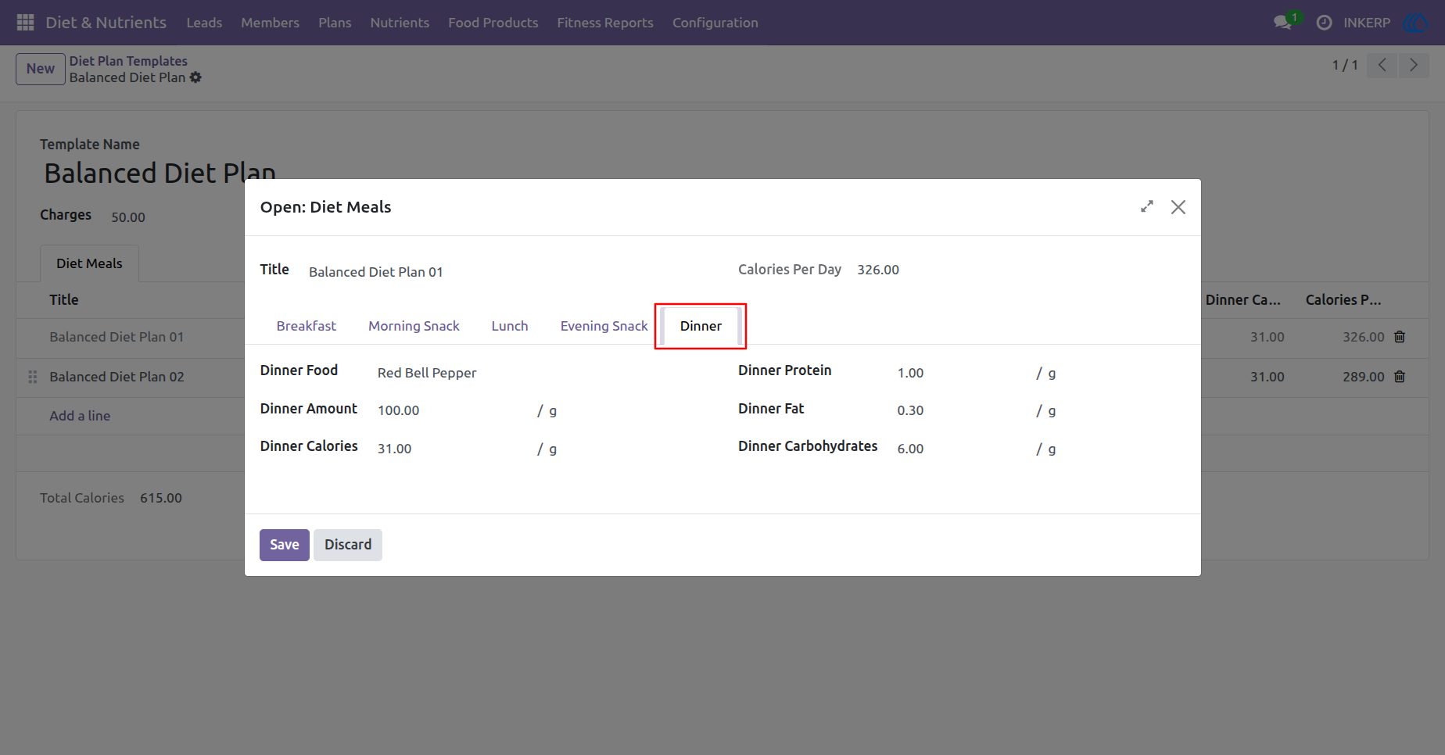1445x755 pixels.
Task: Open the Balanced Diet Plan 01 row
Action: coord(117,337)
